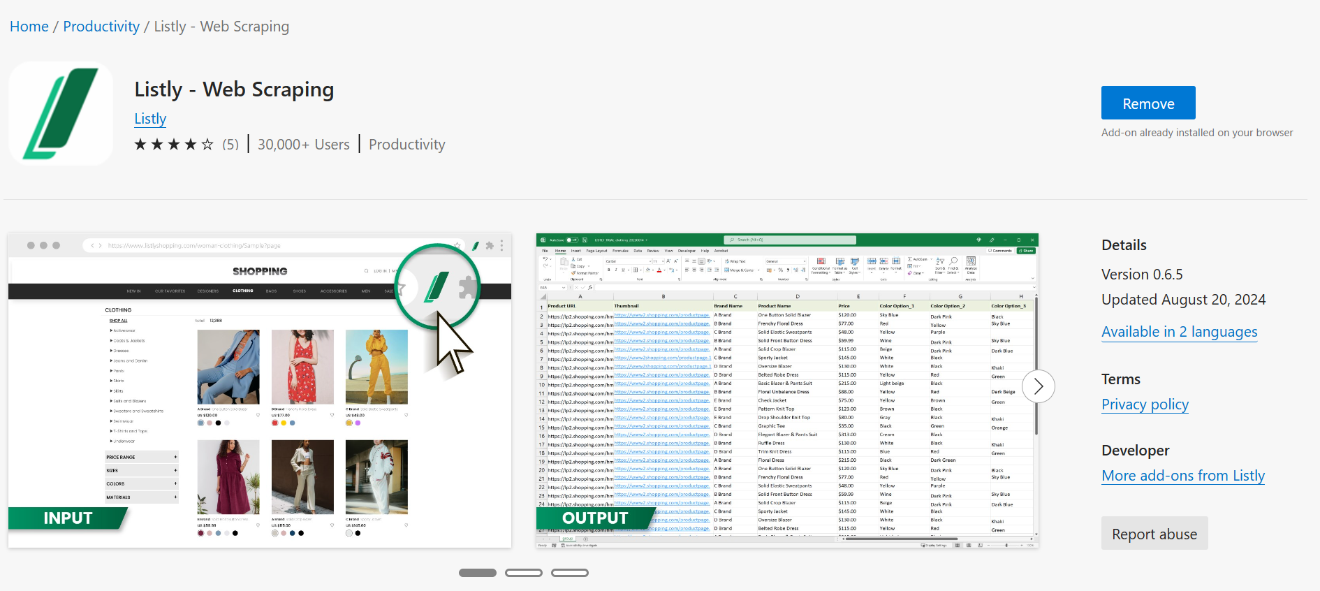Select second carousel page indicator
This screenshot has height=591, width=1320.
[524, 573]
